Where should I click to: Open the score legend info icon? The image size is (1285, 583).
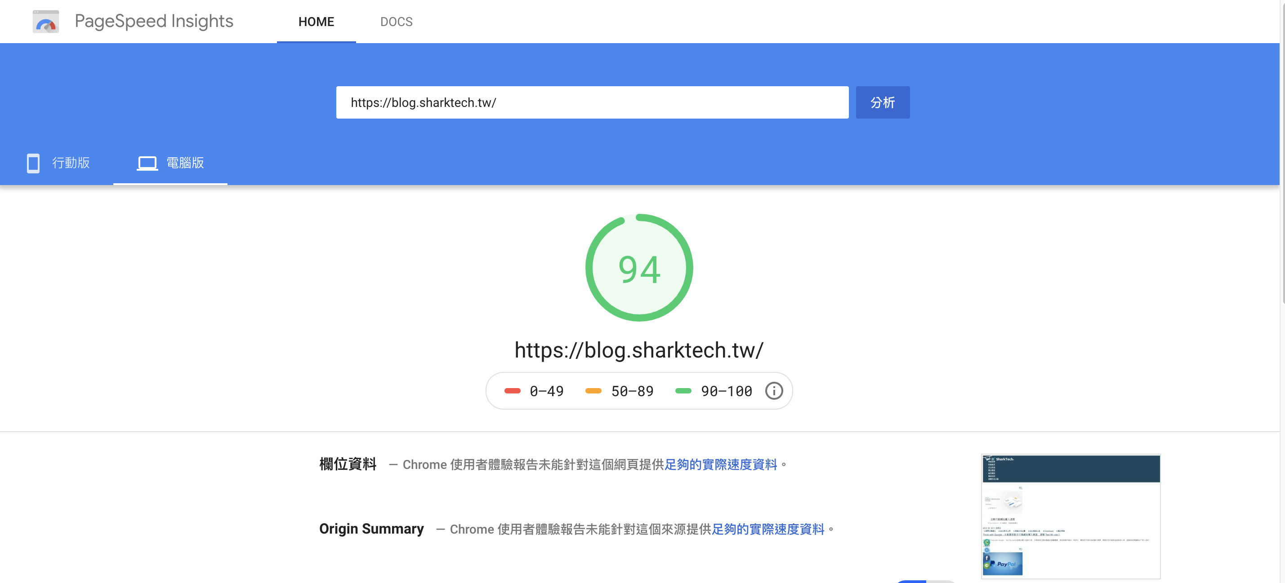774,391
